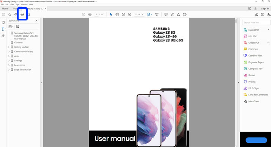Open the View menu
Viewport: 271px width, 147px height.
pyautogui.click(x=12, y=5)
